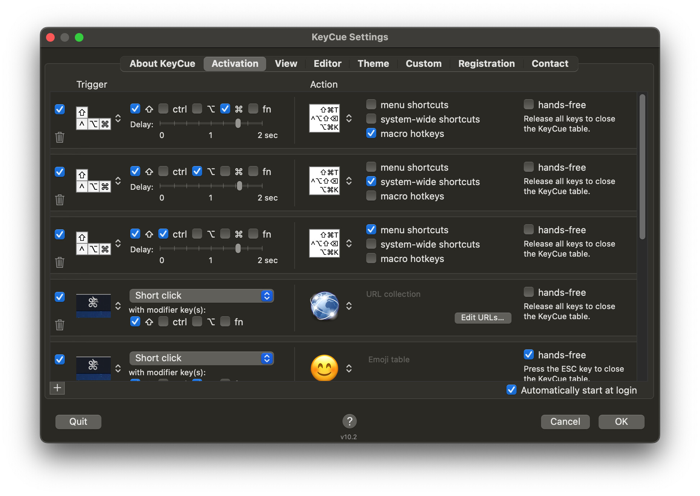
Task: Select the Activation tab
Action: point(235,64)
